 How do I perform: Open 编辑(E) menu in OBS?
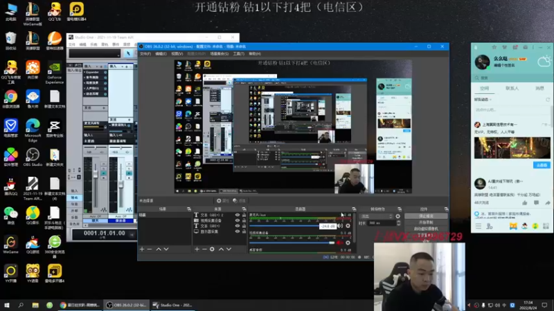pos(161,54)
